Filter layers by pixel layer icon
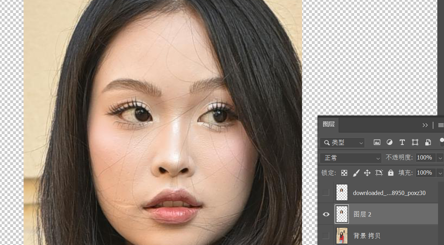 (x=377, y=143)
